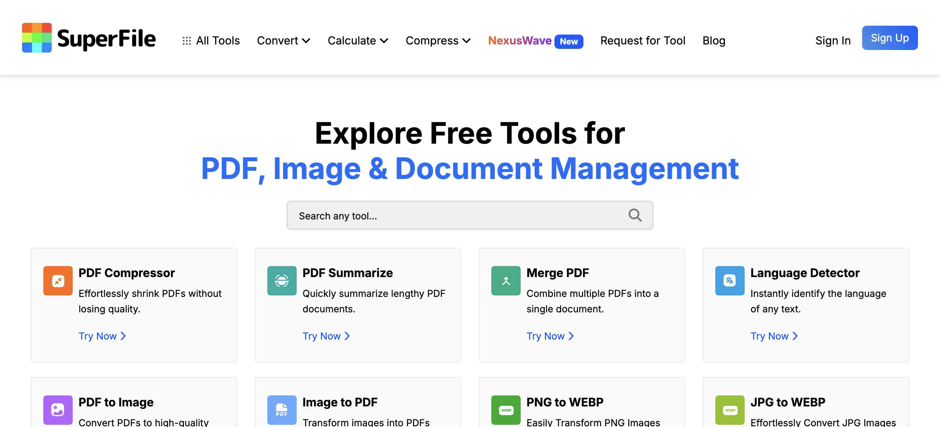
Task: Open the Calculate dropdown menu
Action: (358, 40)
